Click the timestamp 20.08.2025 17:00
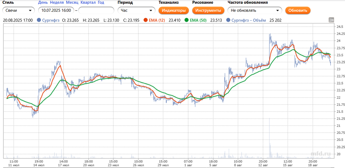Image resolution: width=345 pixels, height=168 pixels. [x=18, y=20]
